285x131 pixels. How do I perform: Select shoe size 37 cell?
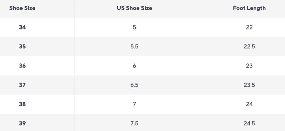tap(22, 85)
